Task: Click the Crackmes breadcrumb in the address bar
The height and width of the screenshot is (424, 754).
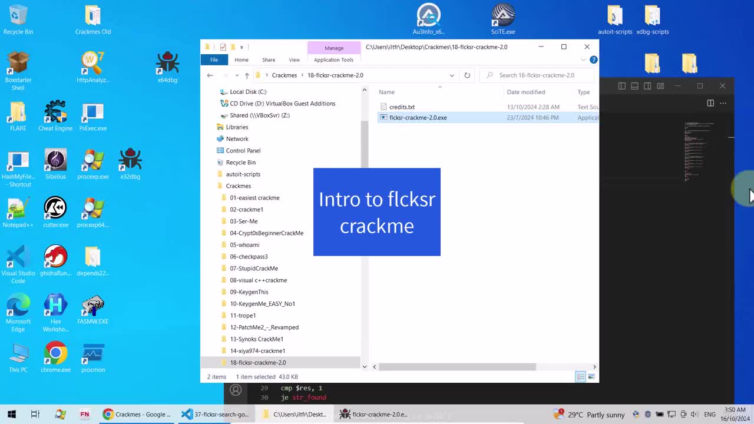Action: tap(285, 75)
